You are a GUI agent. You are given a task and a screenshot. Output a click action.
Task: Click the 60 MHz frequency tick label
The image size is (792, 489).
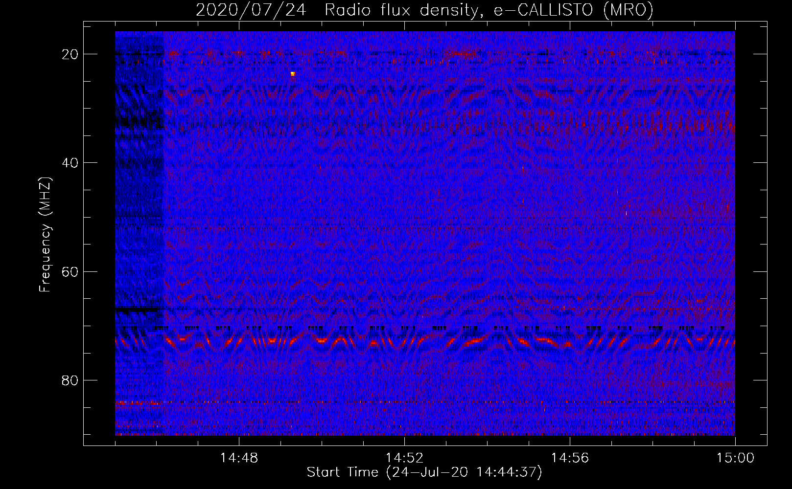point(70,271)
